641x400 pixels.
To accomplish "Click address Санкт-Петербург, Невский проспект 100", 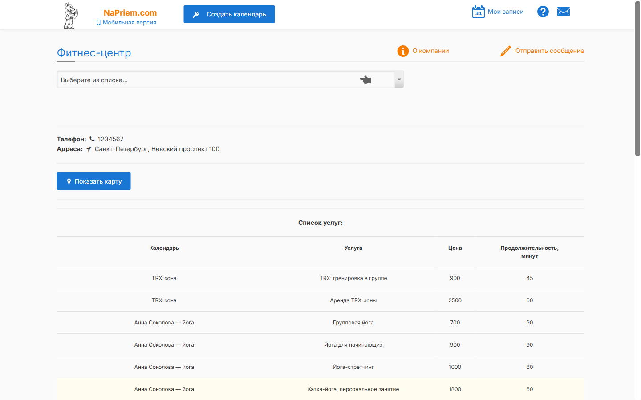I will [x=157, y=149].
